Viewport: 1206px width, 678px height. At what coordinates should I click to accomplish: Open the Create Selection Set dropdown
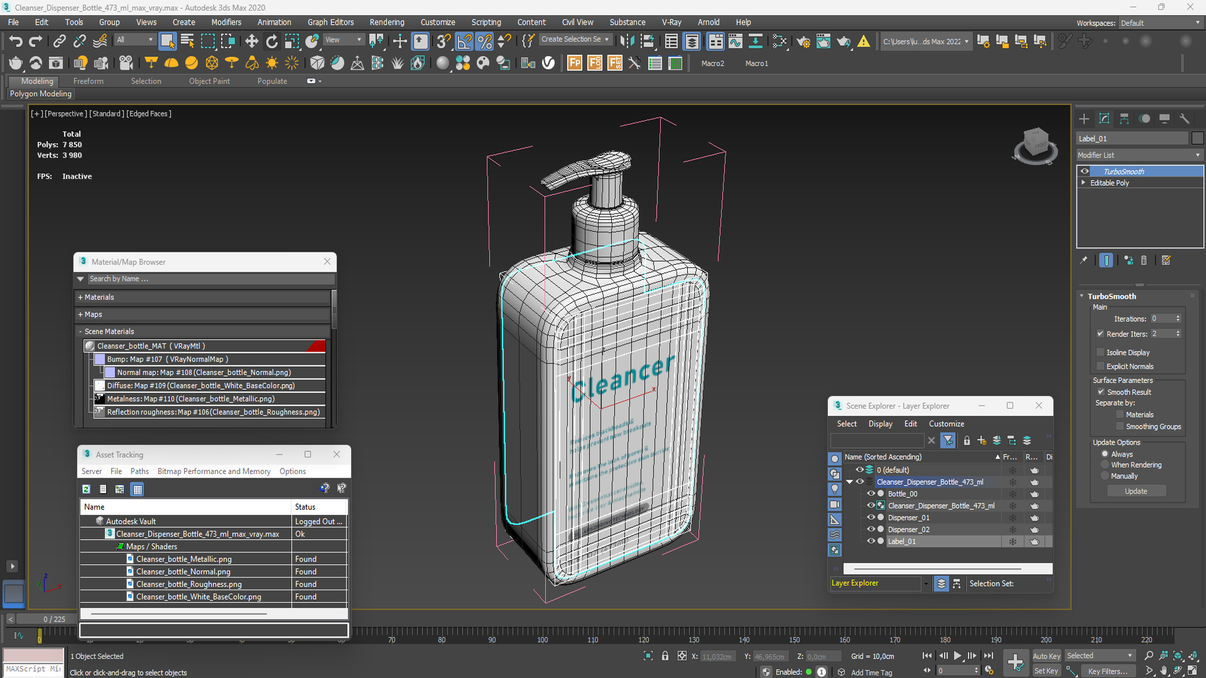pos(575,40)
